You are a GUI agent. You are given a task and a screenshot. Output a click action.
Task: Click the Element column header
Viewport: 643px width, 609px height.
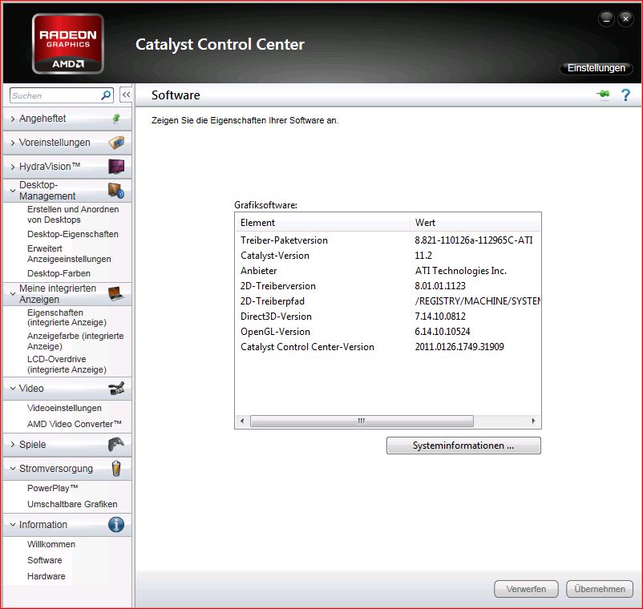click(x=322, y=223)
